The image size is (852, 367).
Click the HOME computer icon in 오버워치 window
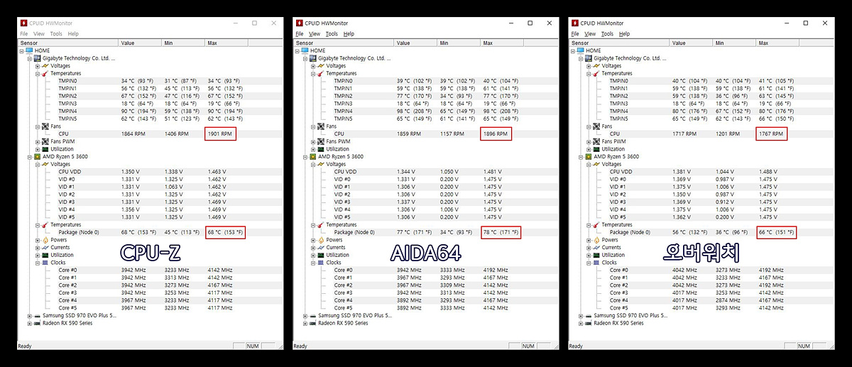point(580,50)
